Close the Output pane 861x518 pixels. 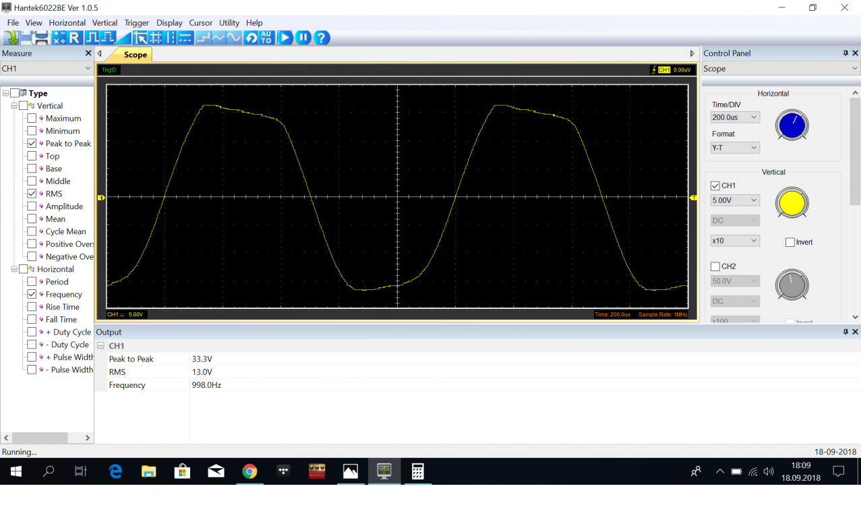pos(855,332)
